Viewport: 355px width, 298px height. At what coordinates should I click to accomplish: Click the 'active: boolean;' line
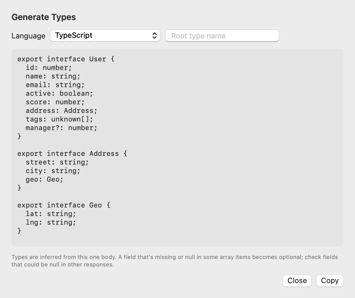pos(59,93)
